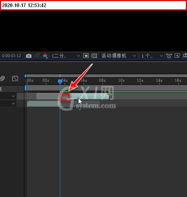This screenshot has height=197, width=187.
Task: Toggle the motion blur circle icon
Action: (3, 78)
